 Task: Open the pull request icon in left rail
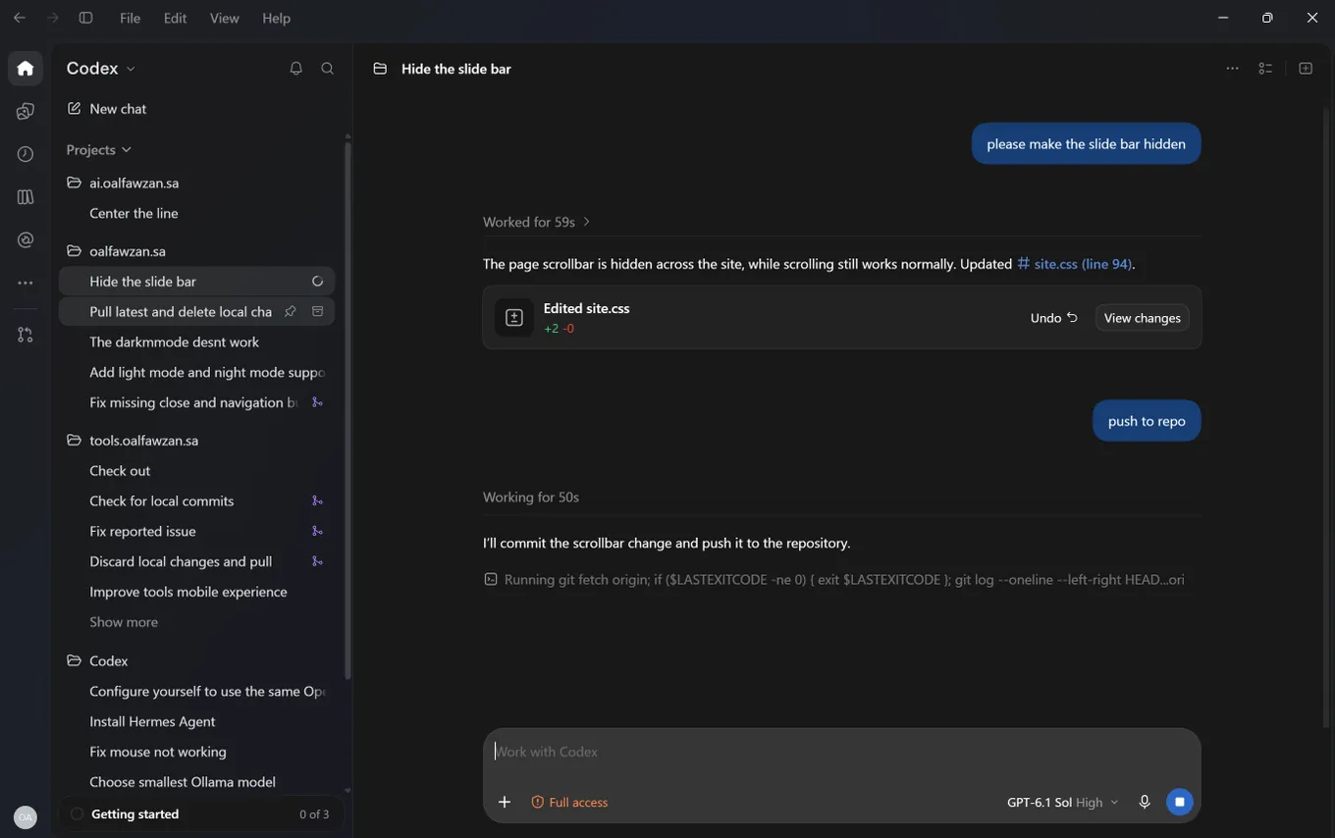coord(26,335)
